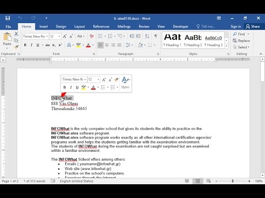
Task: Click the Save icon in the title bar
Action: click(x=8, y=18)
